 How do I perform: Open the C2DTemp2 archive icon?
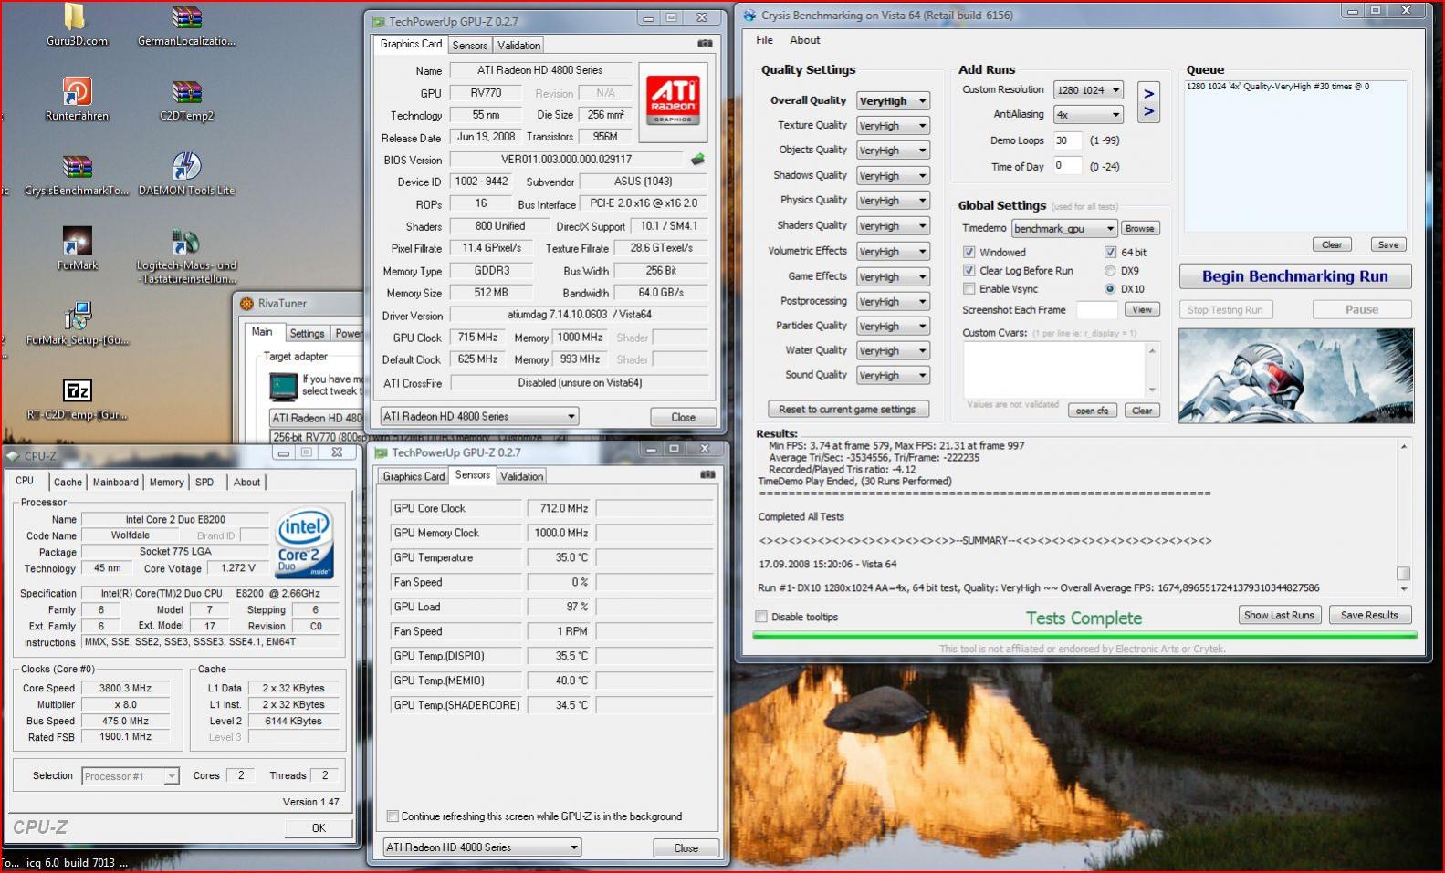click(186, 99)
